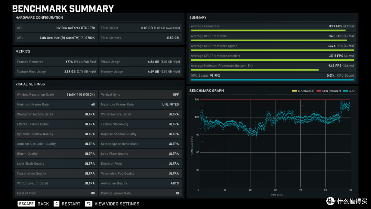Click the teal GPU legend marker

tap(346, 91)
